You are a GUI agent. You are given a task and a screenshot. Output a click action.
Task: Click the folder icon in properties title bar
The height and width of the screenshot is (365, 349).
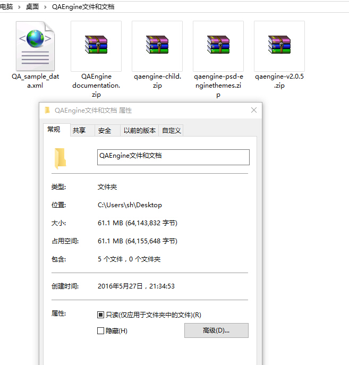47,110
